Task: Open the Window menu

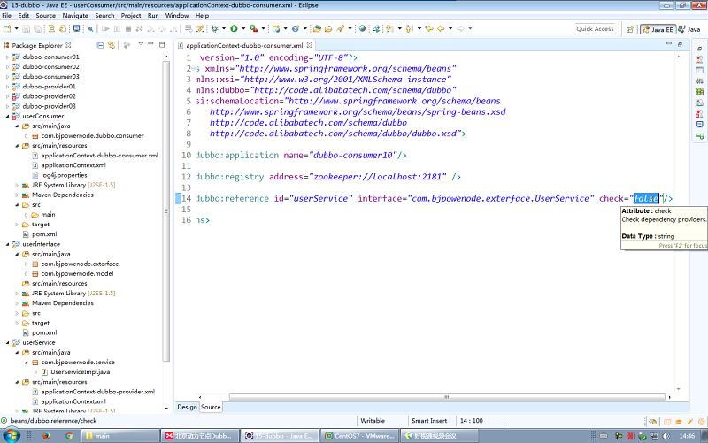Action: [x=176, y=15]
